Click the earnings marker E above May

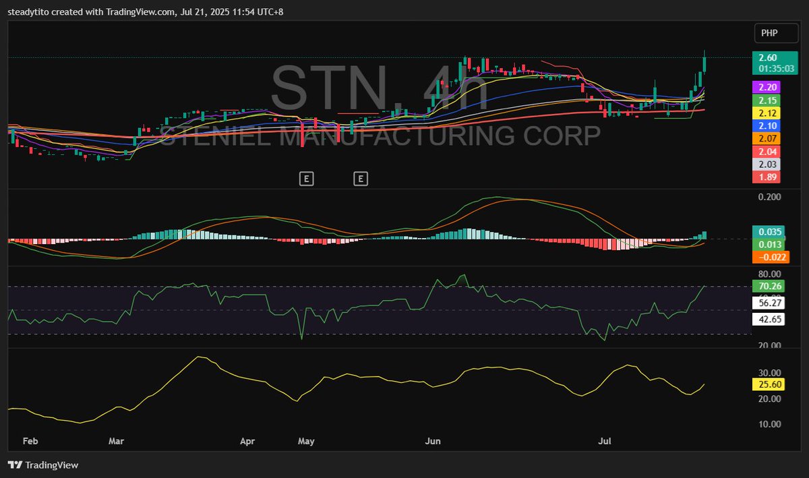pos(306,179)
